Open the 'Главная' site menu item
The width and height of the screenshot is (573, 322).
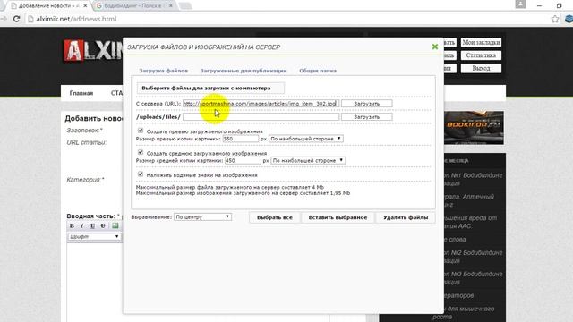tap(81, 93)
